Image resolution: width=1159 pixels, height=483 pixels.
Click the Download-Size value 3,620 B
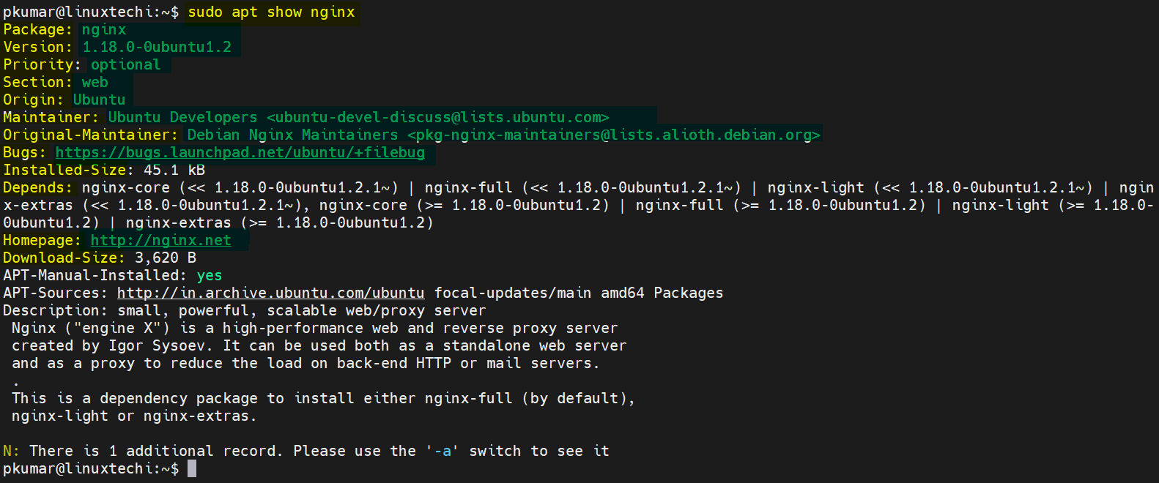tap(166, 258)
